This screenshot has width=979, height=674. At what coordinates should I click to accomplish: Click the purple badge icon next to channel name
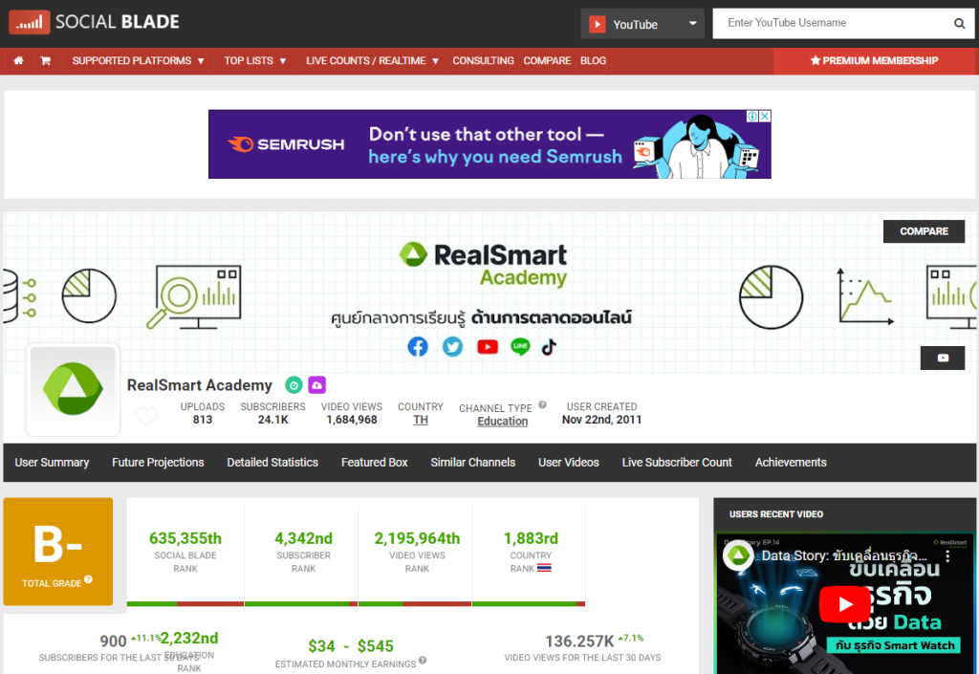pos(316,385)
